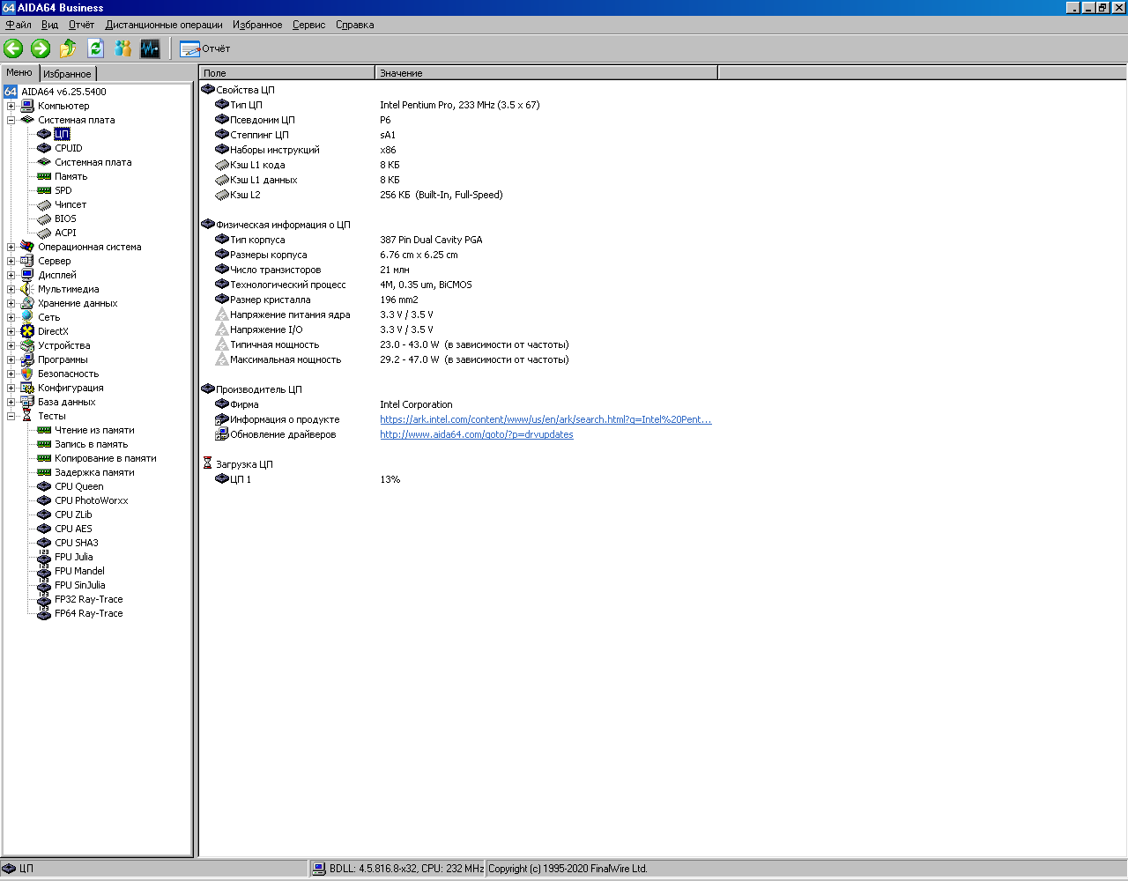Open the ark.intel.com product info link
The height and width of the screenshot is (881, 1128).
click(545, 419)
